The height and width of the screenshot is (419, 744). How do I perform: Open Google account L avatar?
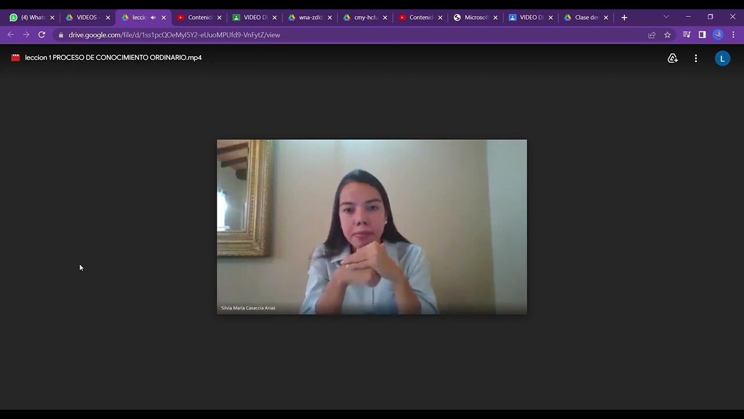pyautogui.click(x=722, y=58)
